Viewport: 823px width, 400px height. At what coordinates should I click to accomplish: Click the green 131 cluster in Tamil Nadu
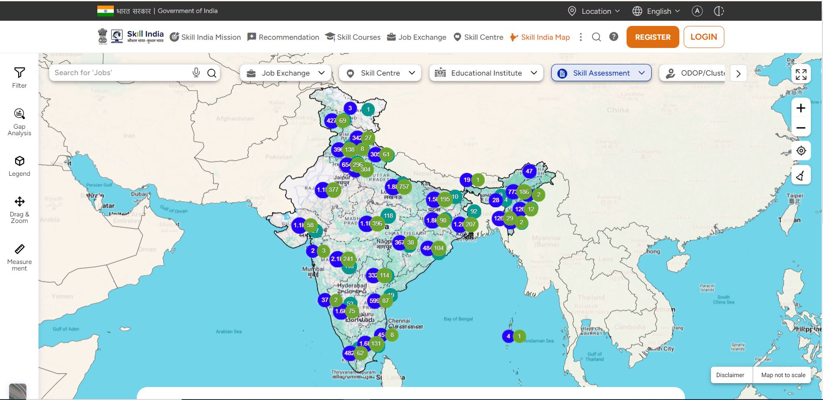click(x=376, y=344)
